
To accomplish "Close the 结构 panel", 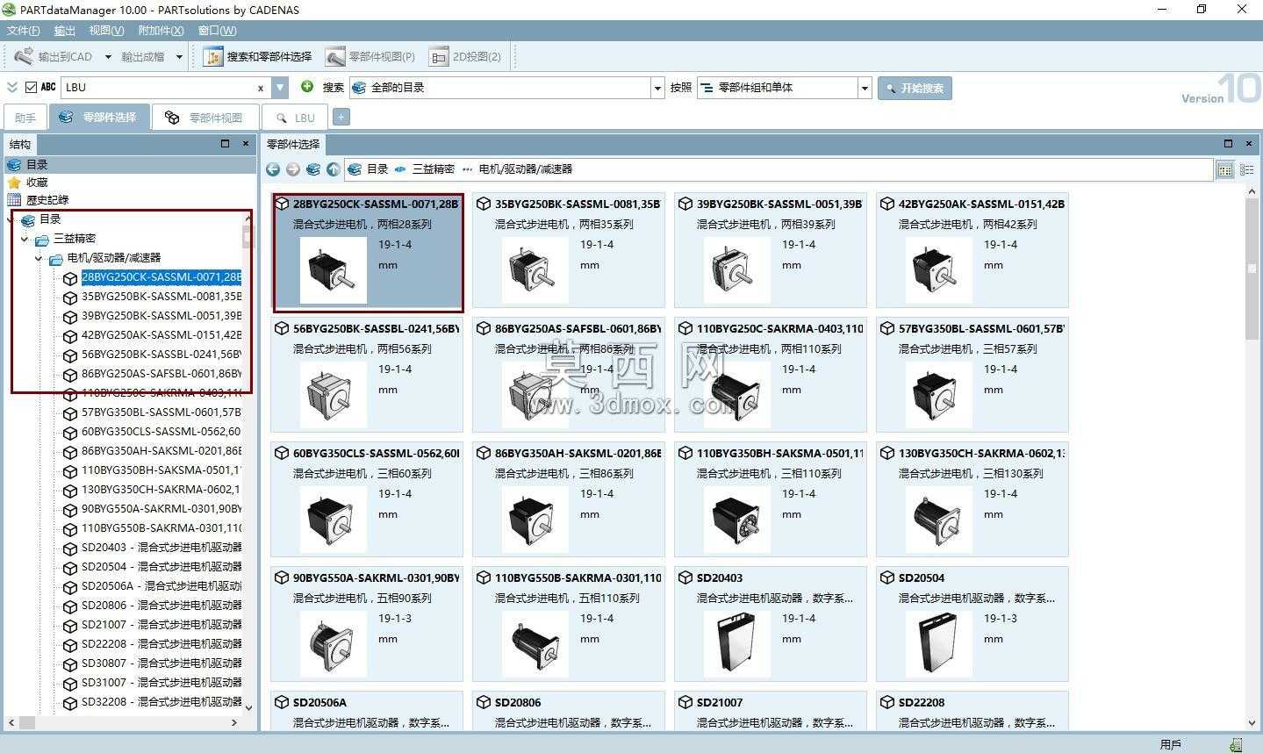I will click(246, 144).
